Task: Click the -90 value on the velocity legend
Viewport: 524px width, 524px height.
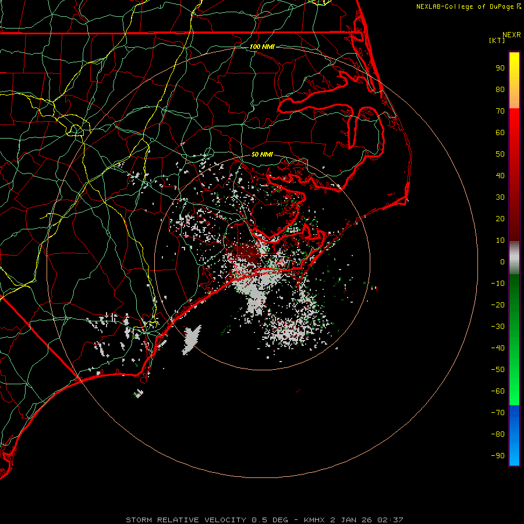Action: click(x=498, y=456)
